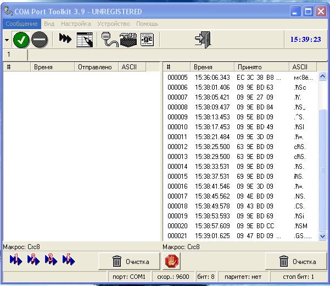The height and width of the screenshot is (286, 330).
Task: Click sent panel ASCII column header
Action: 132,67
